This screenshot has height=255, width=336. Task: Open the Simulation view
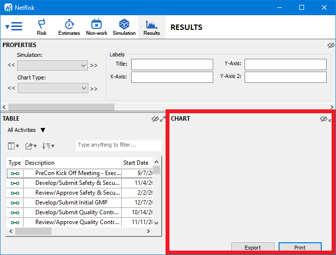pos(124,27)
